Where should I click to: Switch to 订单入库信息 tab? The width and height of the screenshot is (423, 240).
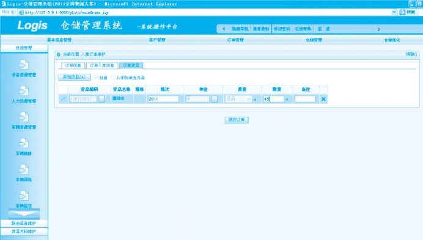tap(102, 65)
